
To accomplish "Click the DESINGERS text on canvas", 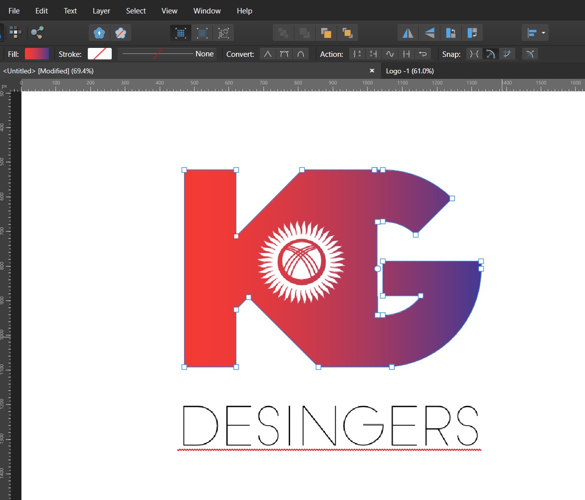I will point(330,425).
